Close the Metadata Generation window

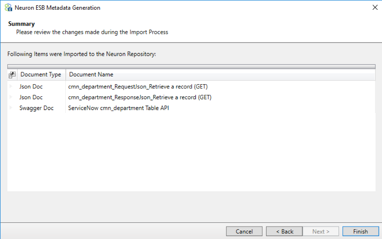[x=375, y=7]
